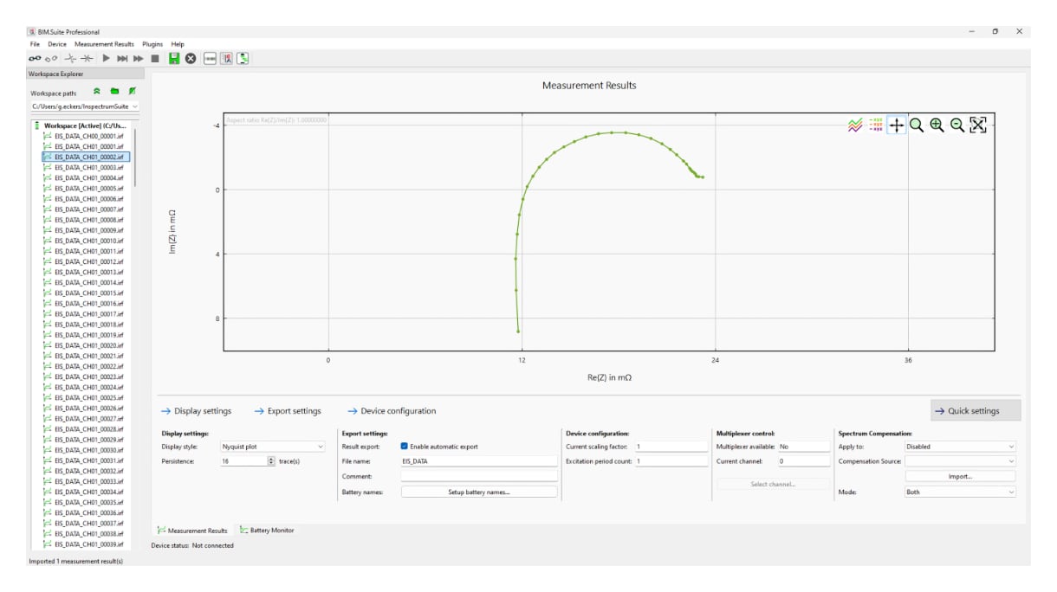This screenshot has width=1057, height=592.
Task: Click the toolbar icon right of discard
Action: coord(210,58)
